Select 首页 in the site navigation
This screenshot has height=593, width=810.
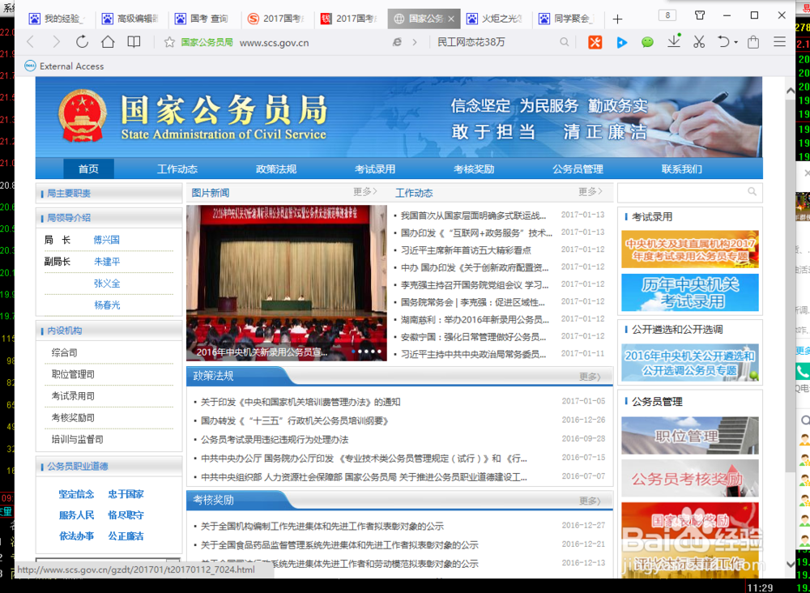click(88, 169)
